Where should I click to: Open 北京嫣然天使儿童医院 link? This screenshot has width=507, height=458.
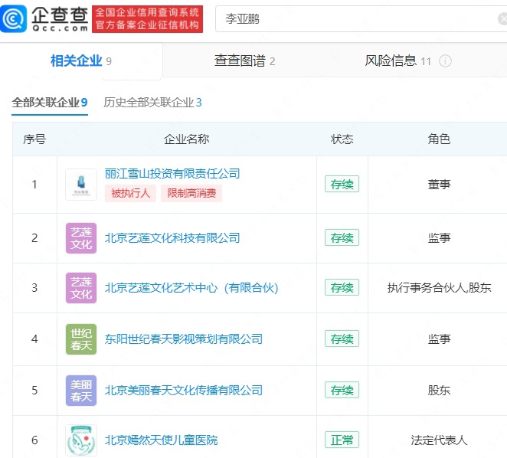pyautogui.click(x=161, y=440)
